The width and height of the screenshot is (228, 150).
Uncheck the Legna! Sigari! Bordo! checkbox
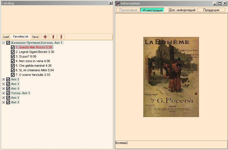[x=13, y=52]
